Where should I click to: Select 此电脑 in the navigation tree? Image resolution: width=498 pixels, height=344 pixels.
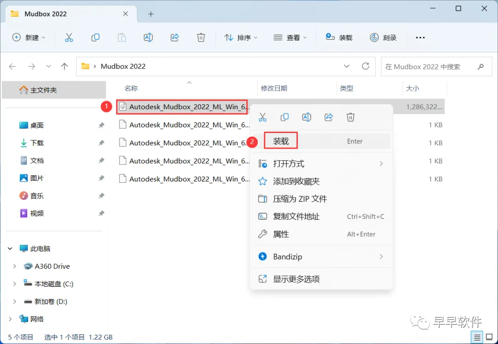(35, 248)
